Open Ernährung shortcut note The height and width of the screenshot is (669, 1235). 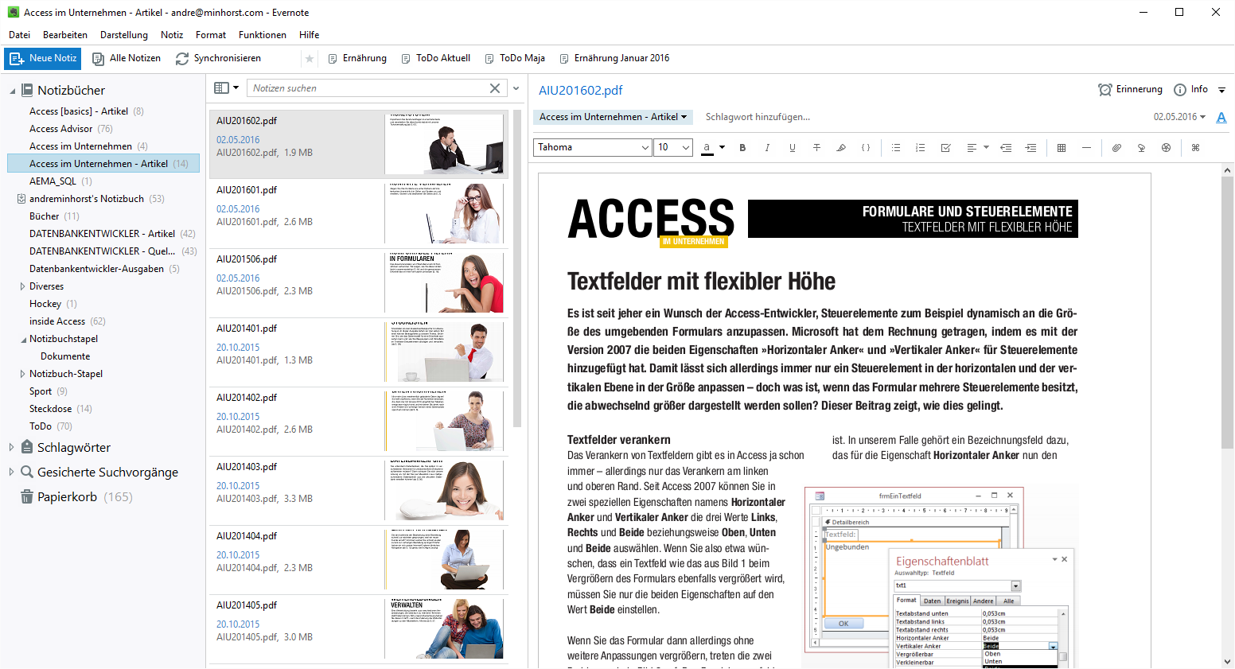(357, 58)
